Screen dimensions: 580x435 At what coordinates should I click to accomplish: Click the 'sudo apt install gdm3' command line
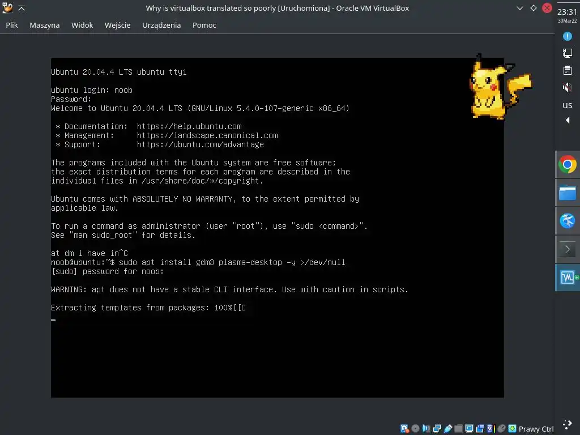click(198, 263)
